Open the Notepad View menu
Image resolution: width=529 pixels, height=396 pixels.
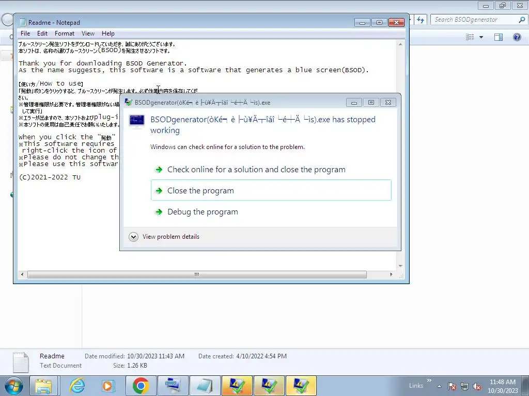(x=88, y=34)
